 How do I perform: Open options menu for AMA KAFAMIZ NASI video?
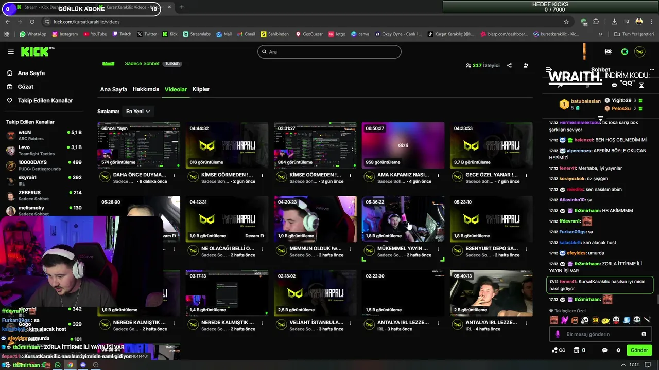[x=438, y=175]
